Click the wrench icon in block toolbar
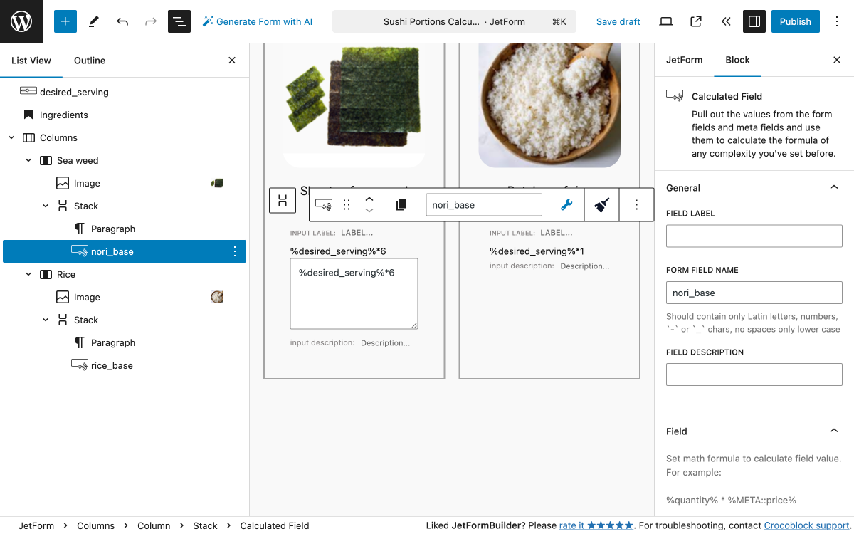The height and width of the screenshot is (534, 854). pyautogui.click(x=566, y=205)
